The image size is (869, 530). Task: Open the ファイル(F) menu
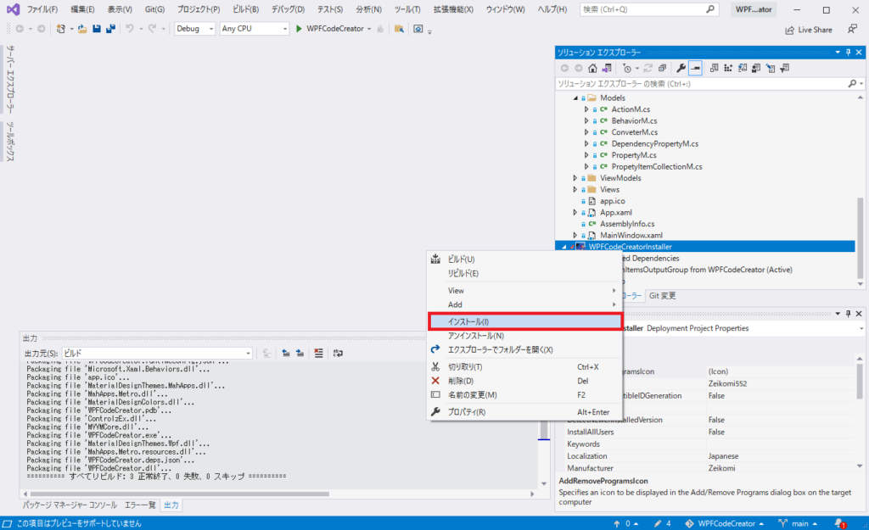pyautogui.click(x=42, y=9)
